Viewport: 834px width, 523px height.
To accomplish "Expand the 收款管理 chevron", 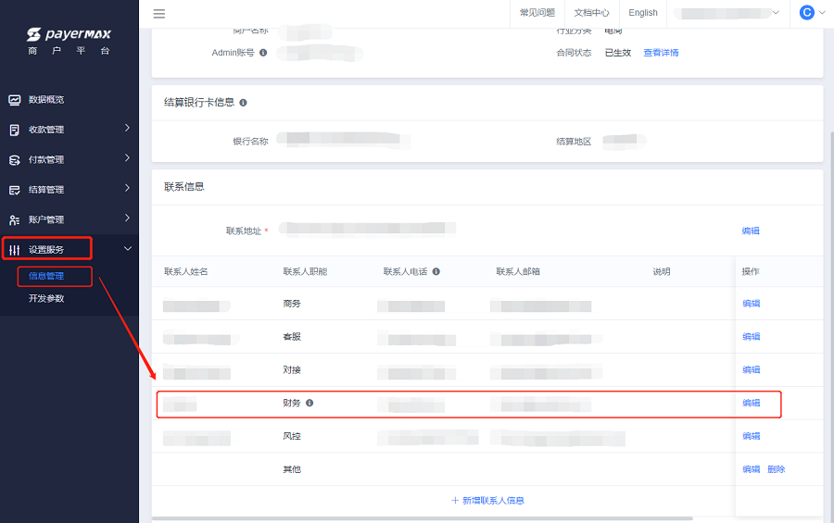I will tap(127, 128).
